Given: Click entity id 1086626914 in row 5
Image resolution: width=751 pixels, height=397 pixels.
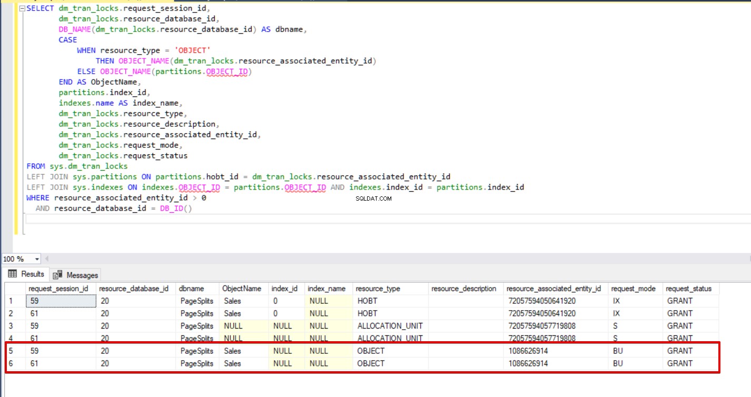Looking at the screenshot, I should pyautogui.click(x=556, y=351).
